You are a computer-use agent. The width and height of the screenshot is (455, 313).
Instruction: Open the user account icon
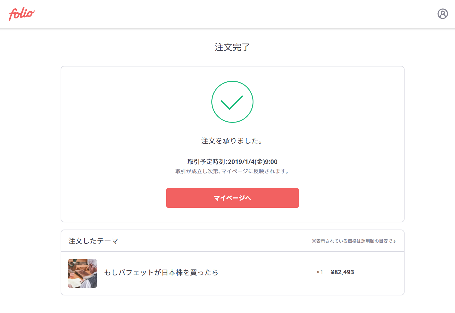click(x=442, y=14)
